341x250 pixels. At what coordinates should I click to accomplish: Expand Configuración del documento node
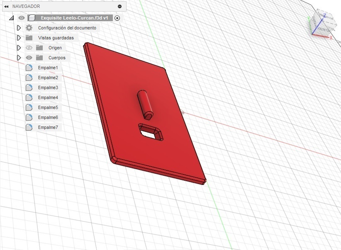point(19,28)
